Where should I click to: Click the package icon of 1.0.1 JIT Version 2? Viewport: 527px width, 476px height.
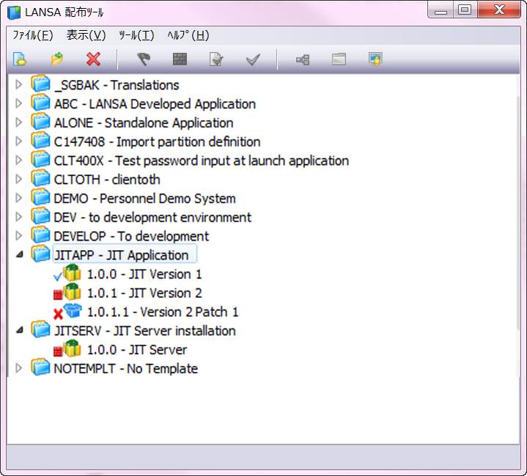(73, 292)
